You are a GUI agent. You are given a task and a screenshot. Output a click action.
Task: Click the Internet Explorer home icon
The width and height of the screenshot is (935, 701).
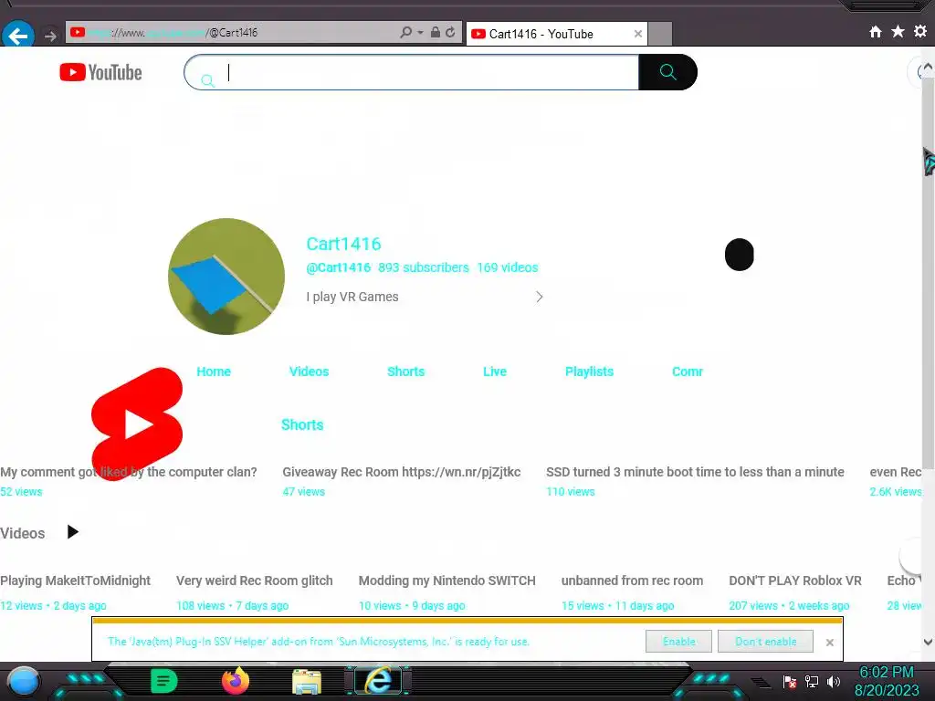[876, 32]
